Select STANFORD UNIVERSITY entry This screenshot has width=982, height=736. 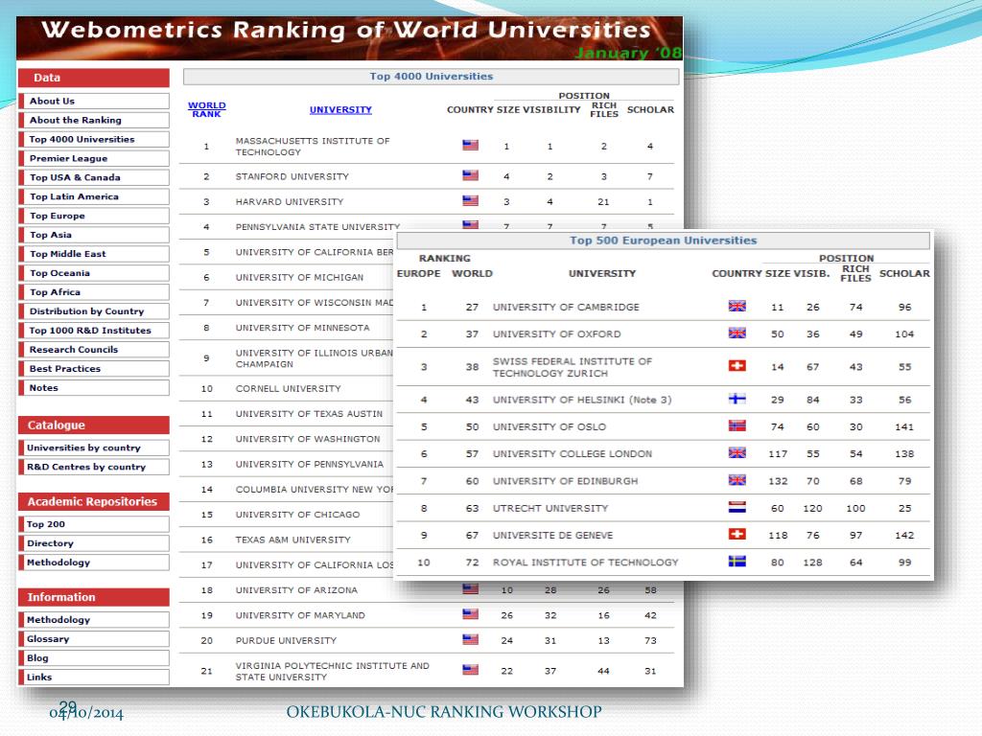click(x=292, y=176)
